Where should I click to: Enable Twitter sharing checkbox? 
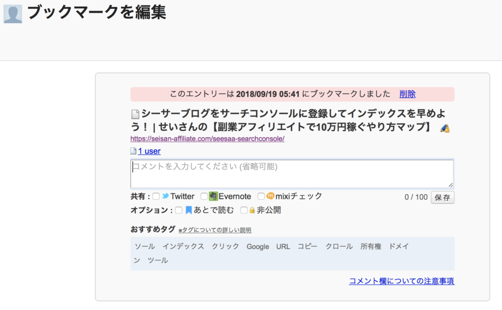pos(156,196)
